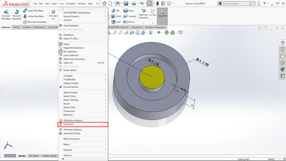The width and height of the screenshot is (286, 161).
Task: Expand the Sketch Entities submenu
Action: point(83,93)
